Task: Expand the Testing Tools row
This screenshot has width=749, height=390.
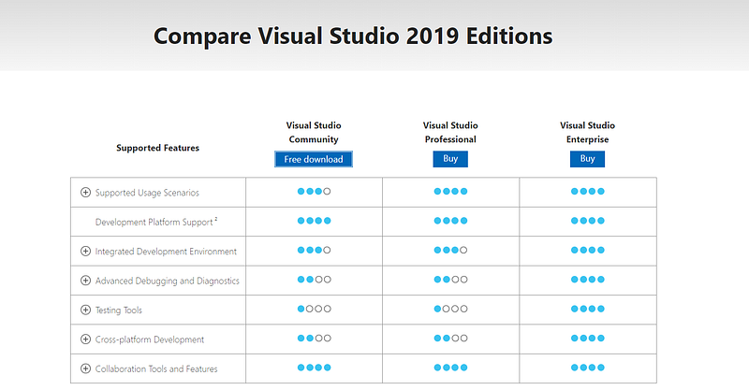Action: pyautogui.click(x=85, y=310)
